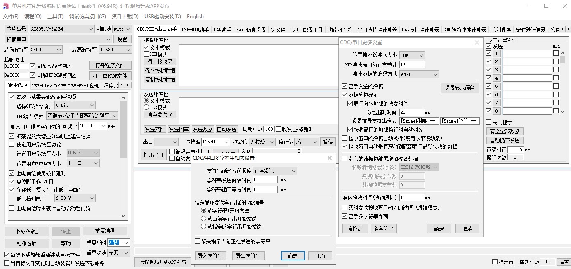571x269 pixels.
Task: Close the CDC/串口更多设置 dialog with X
Action: (x=477, y=42)
